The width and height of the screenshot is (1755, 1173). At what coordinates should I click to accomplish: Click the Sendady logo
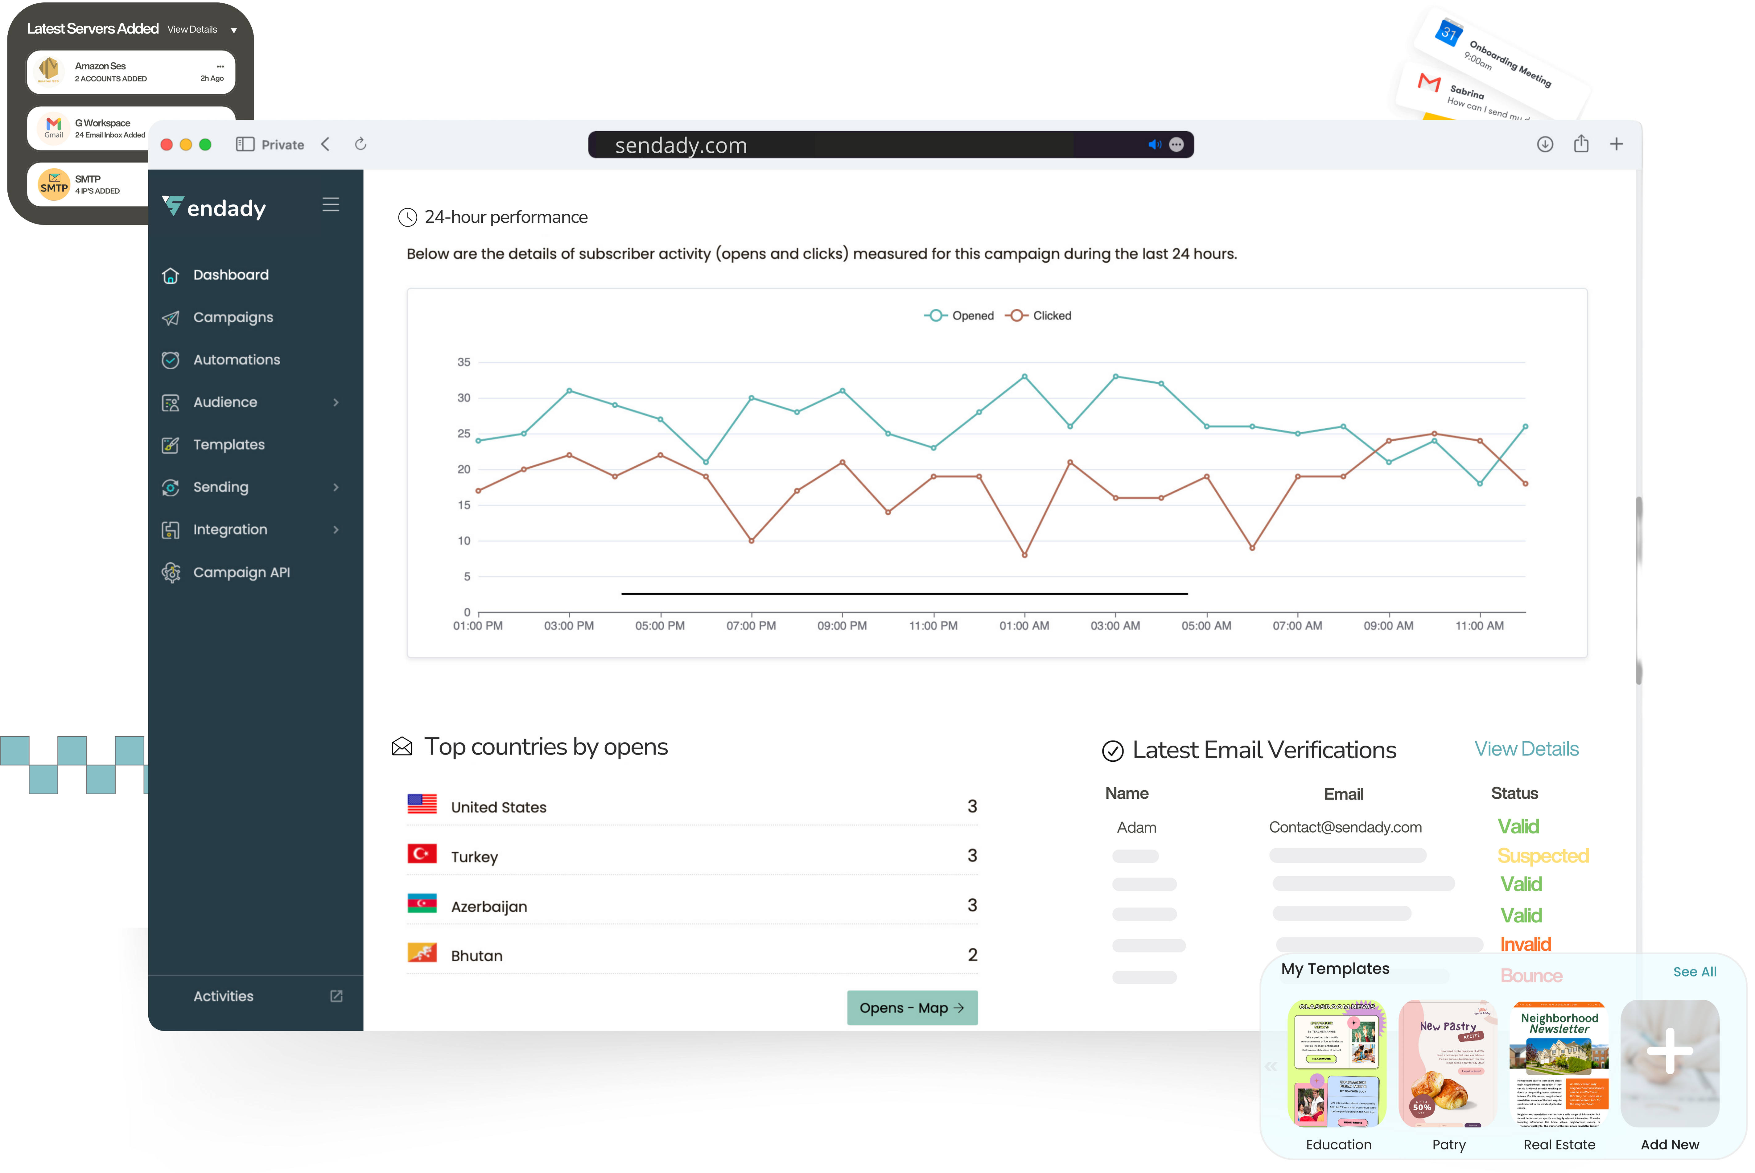click(x=214, y=207)
